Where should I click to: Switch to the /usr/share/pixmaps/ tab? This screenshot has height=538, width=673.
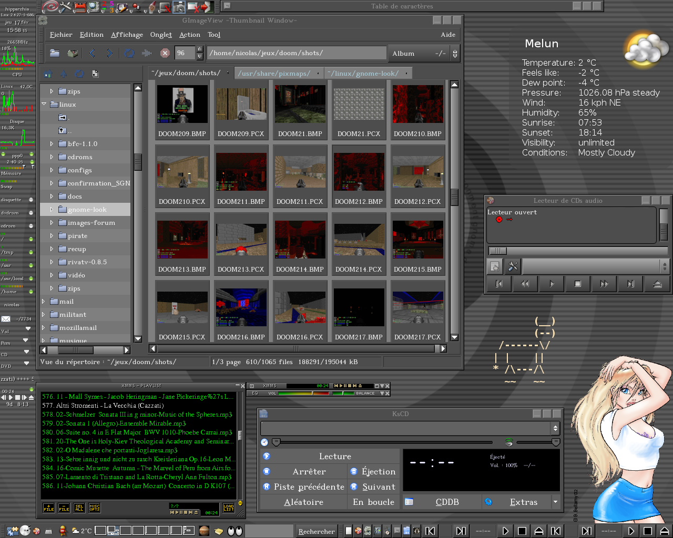point(274,74)
